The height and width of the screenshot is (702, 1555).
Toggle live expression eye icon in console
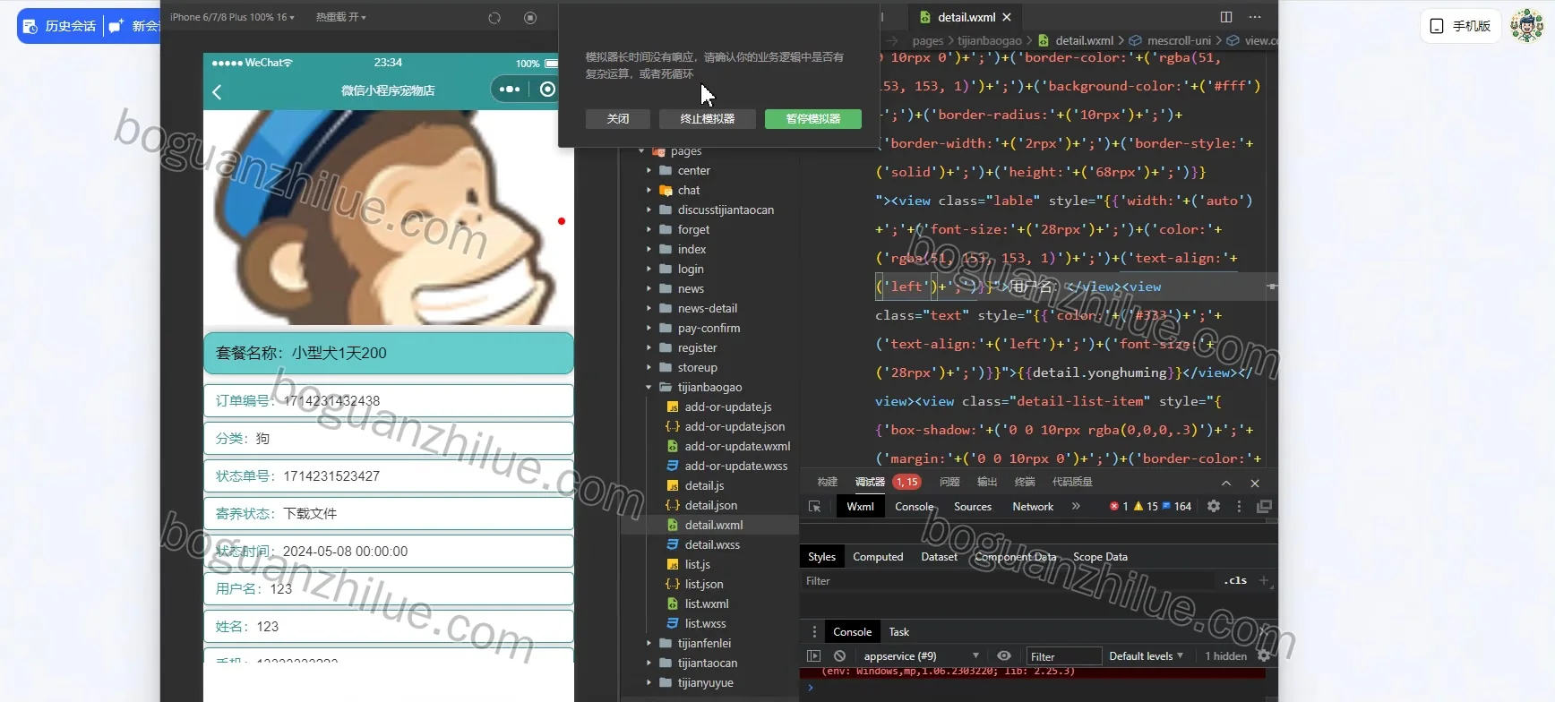point(1004,656)
